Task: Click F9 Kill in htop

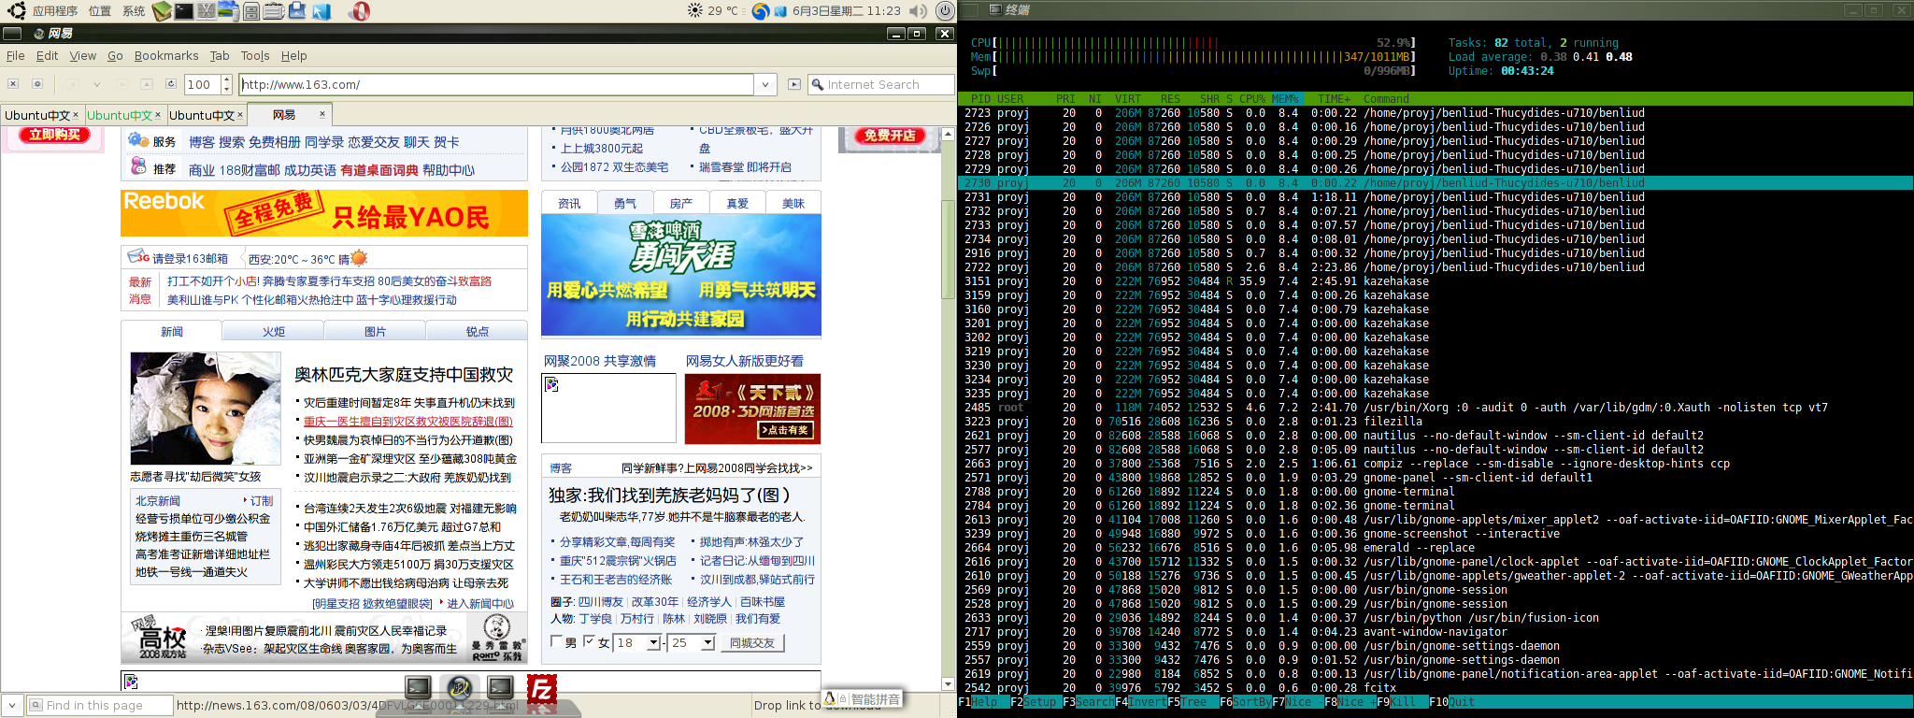Action: [1403, 702]
